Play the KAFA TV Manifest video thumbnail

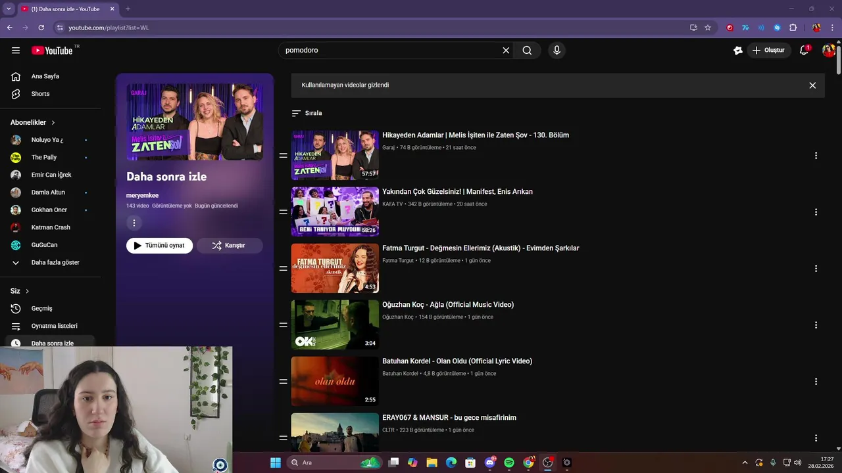tap(335, 212)
